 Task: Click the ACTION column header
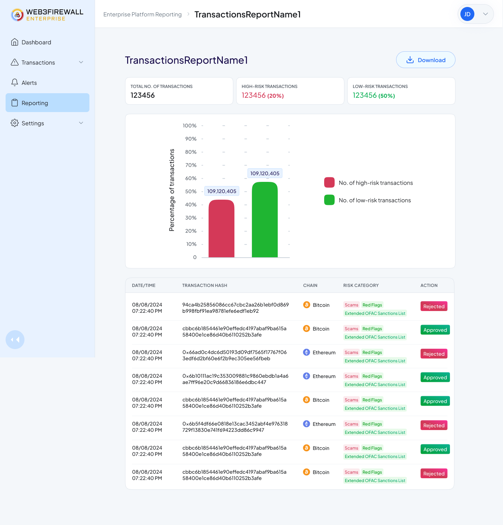[x=429, y=285]
